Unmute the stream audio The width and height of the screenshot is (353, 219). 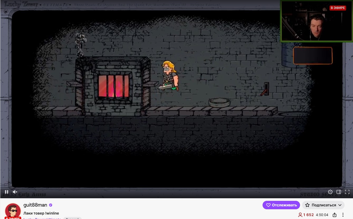pos(15,192)
